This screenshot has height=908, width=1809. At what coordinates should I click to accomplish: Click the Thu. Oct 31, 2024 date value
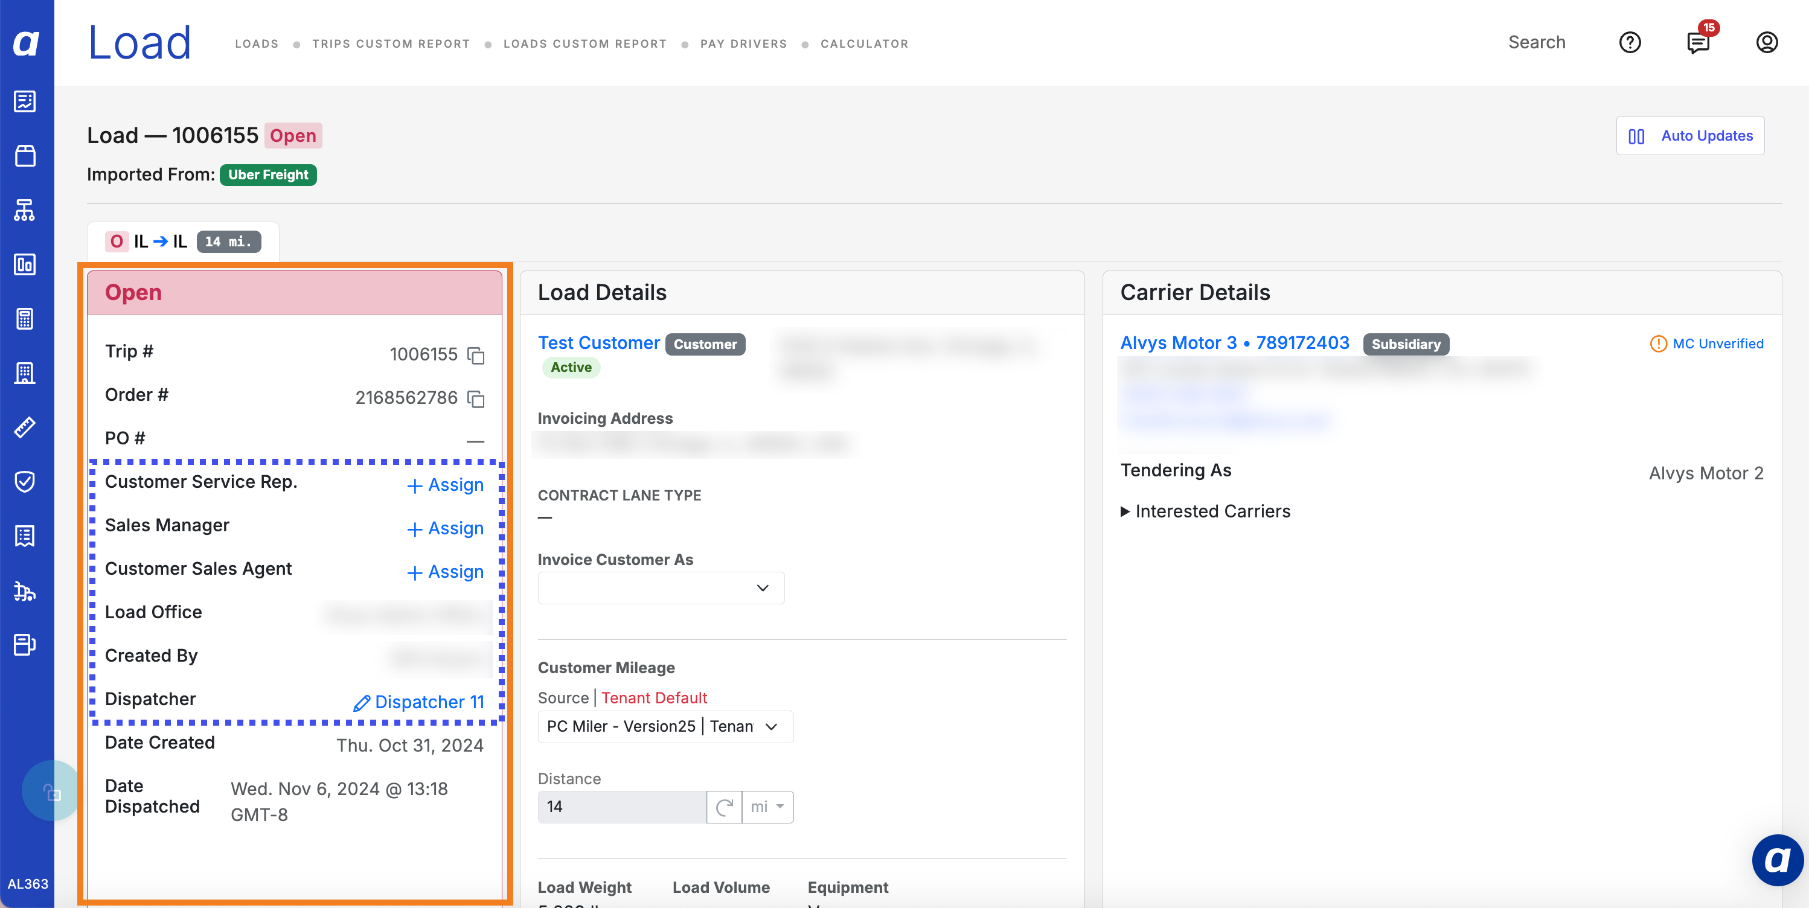tap(409, 746)
